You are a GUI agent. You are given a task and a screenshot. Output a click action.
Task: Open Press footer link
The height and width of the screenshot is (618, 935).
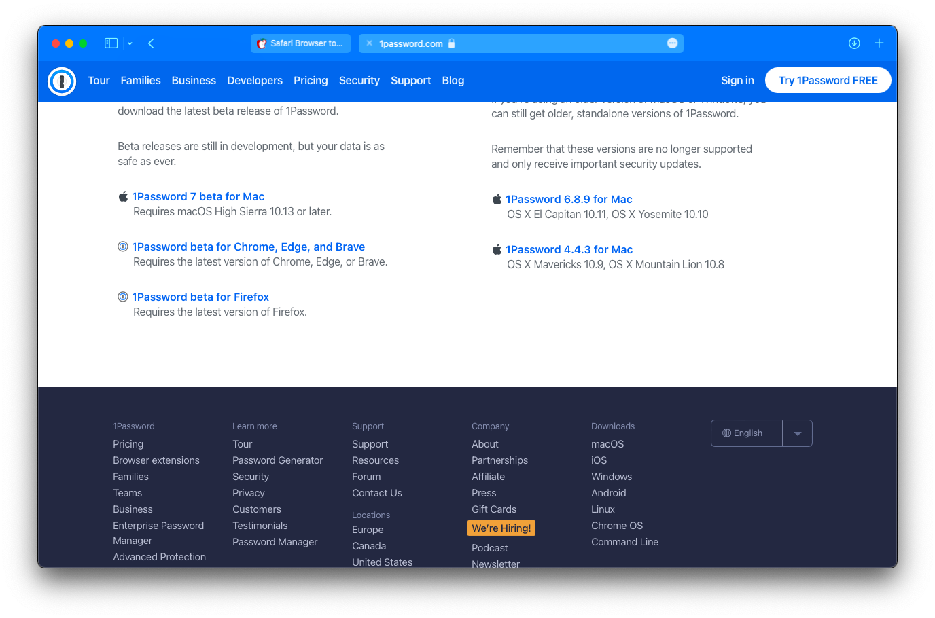(484, 493)
